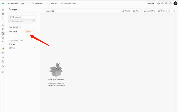Open the Table Editor from the sidebar

point(3,13)
